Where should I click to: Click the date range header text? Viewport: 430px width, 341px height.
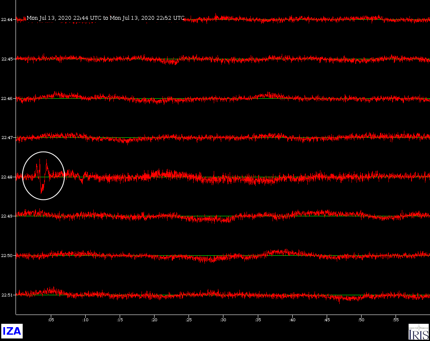click(105, 18)
